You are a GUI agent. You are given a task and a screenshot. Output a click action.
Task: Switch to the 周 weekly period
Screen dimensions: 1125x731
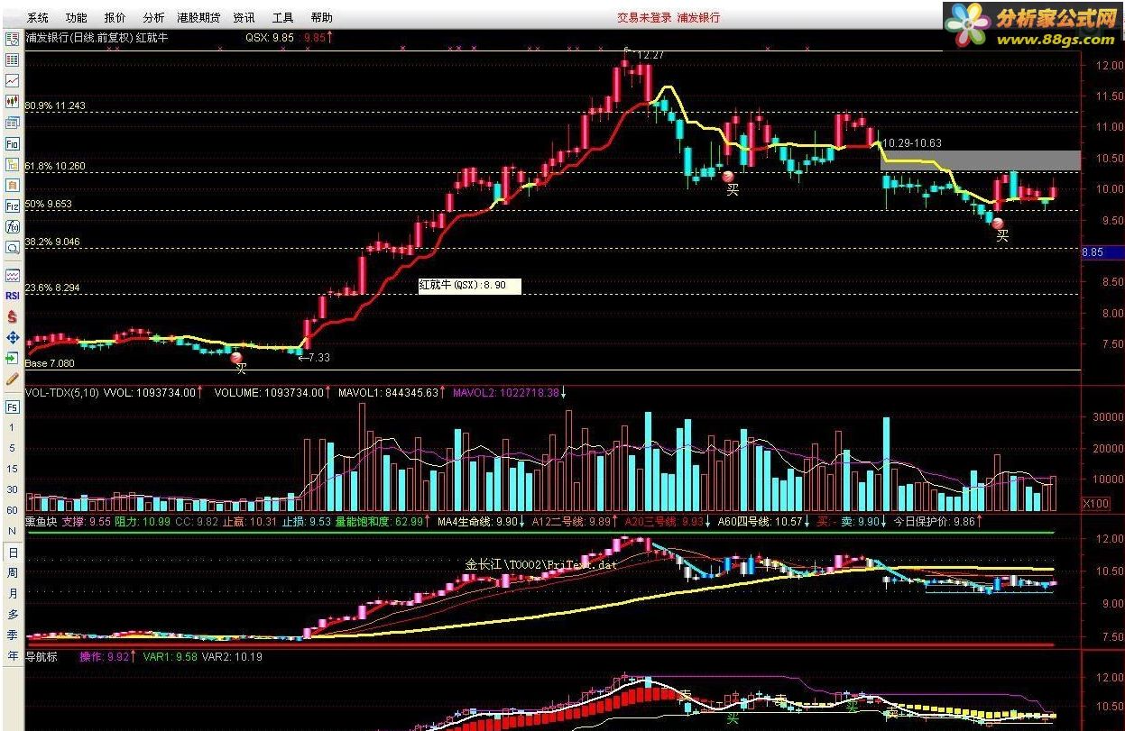click(x=13, y=572)
